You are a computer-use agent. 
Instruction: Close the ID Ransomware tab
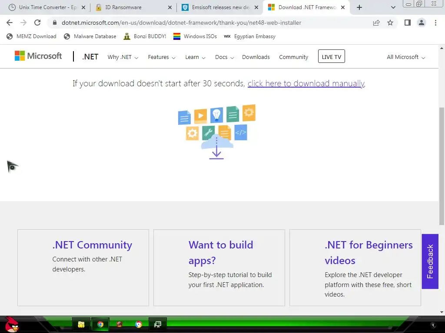point(170,7)
